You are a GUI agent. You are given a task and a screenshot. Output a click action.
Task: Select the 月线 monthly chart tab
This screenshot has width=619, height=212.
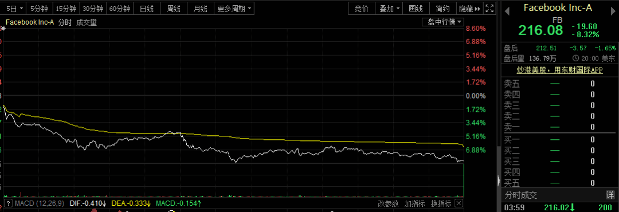pos(200,8)
